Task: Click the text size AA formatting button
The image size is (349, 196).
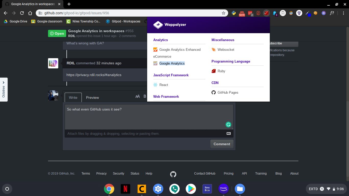Action: click(137, 96)
